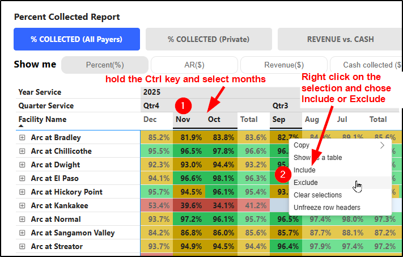Open the Copy submenu arrow
The image size is (403, 257).
(382, 145)
